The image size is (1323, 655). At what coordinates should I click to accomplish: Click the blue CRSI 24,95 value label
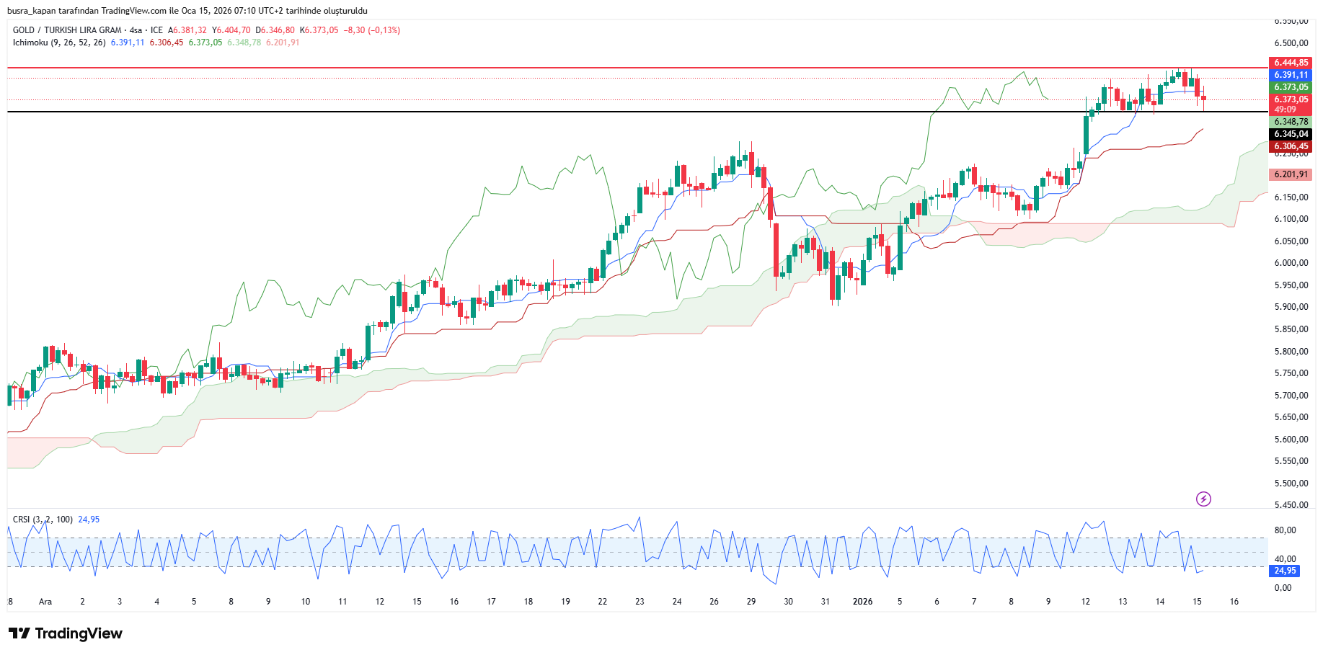pyautogui.click(x=1285, y=571)
